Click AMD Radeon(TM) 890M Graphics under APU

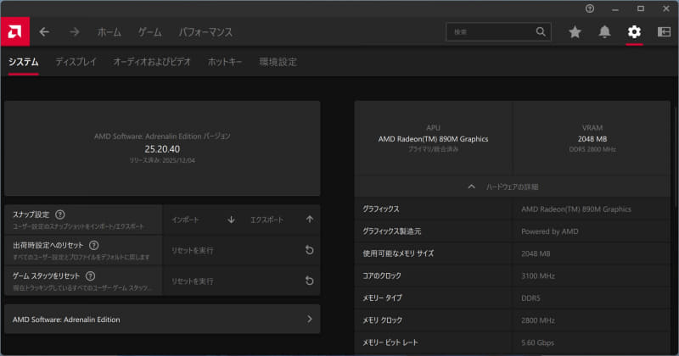pyautogui.click(x=433, y=139)
